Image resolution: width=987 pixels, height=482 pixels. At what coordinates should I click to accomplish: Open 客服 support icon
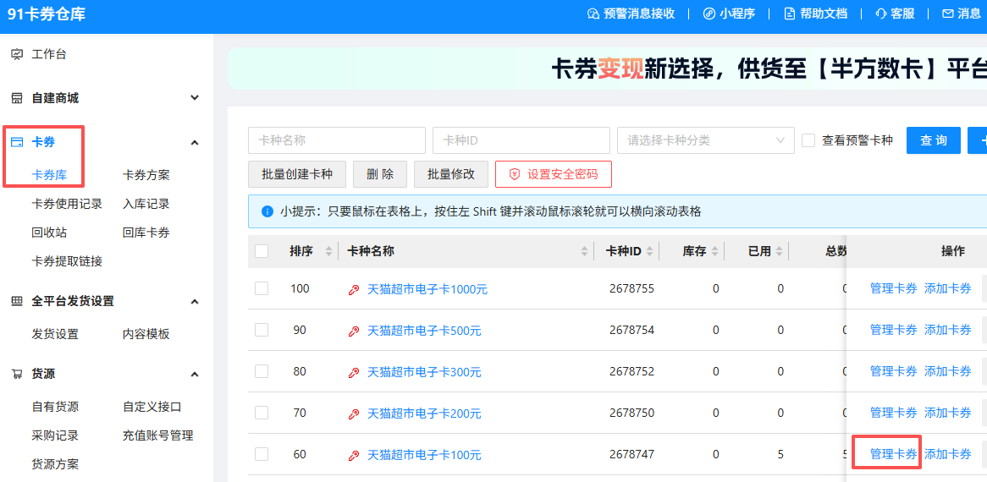[x=880, y=14]
